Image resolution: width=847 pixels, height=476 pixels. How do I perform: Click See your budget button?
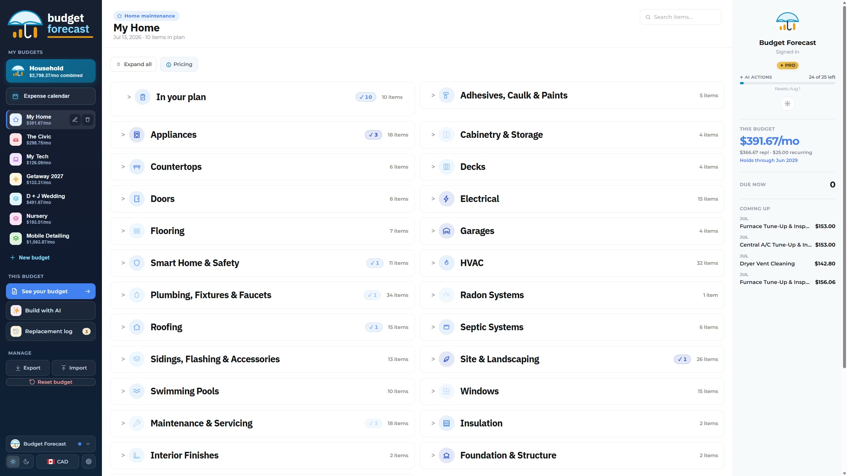pos(51,292)
